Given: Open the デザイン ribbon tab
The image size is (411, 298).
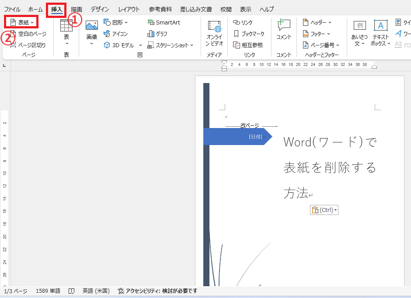Looking at the screenshot, I should coord(100,10).
